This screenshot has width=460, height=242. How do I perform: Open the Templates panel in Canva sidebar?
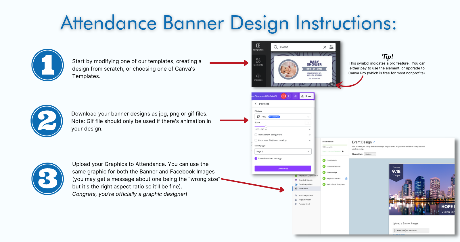pyautogui.click(x=258, y=47)
